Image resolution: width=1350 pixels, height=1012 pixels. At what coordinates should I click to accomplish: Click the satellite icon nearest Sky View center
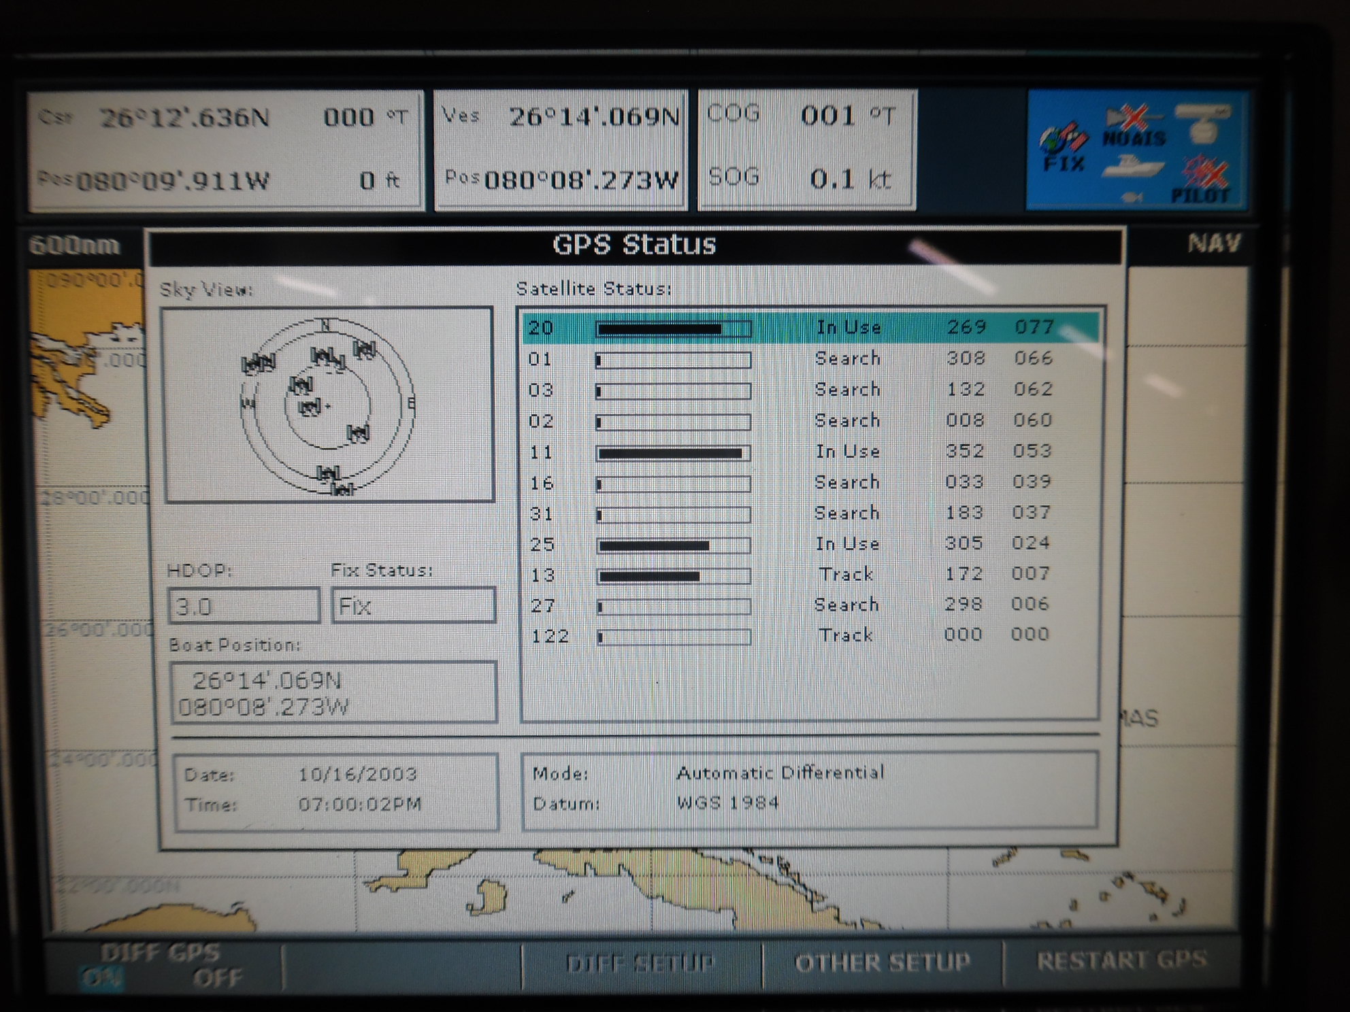coord(310,408)
